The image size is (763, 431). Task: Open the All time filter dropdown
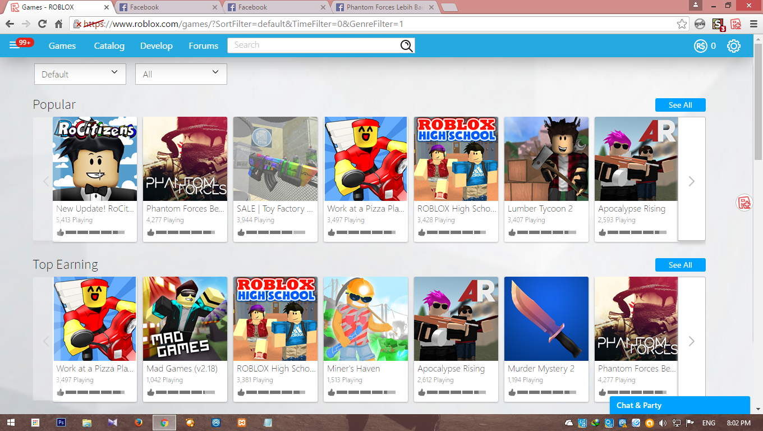(181, 74)
